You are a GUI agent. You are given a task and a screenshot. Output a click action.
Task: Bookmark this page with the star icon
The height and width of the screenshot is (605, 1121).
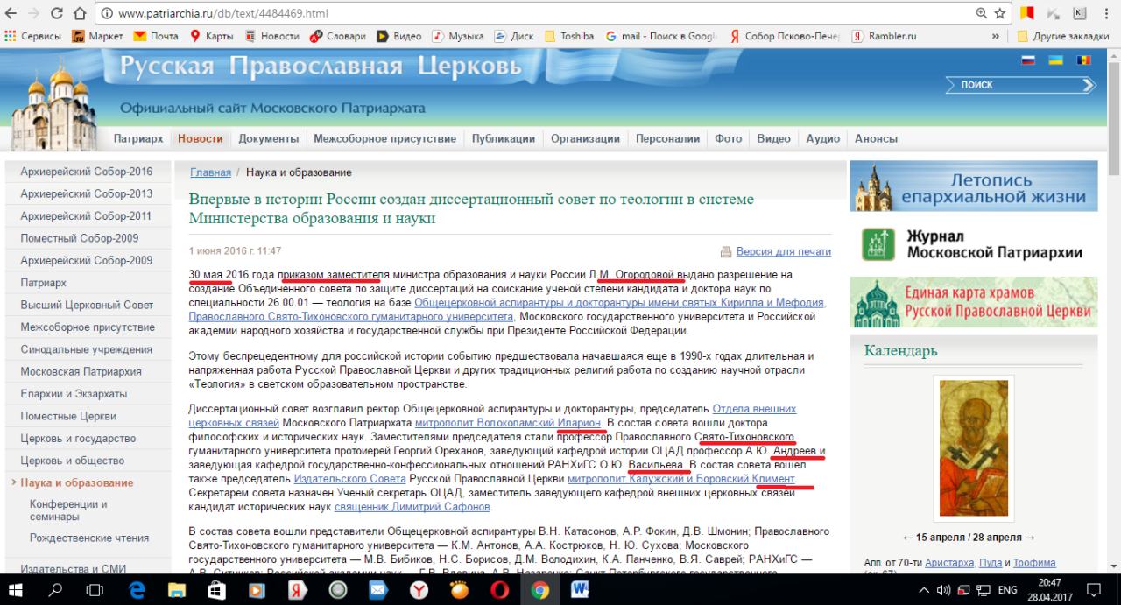click(1000, 13)
